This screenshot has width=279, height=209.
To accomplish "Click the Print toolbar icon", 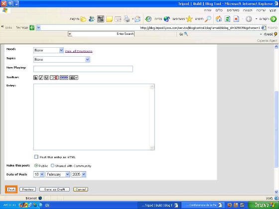I will [x=127, y=19].
